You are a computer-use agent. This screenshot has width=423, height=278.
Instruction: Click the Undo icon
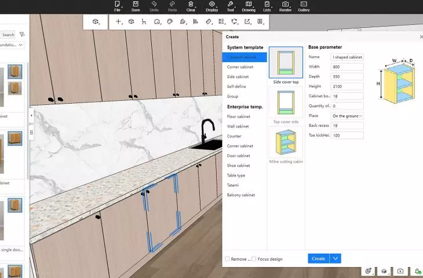pyautogui.click(x=154, y=4)
